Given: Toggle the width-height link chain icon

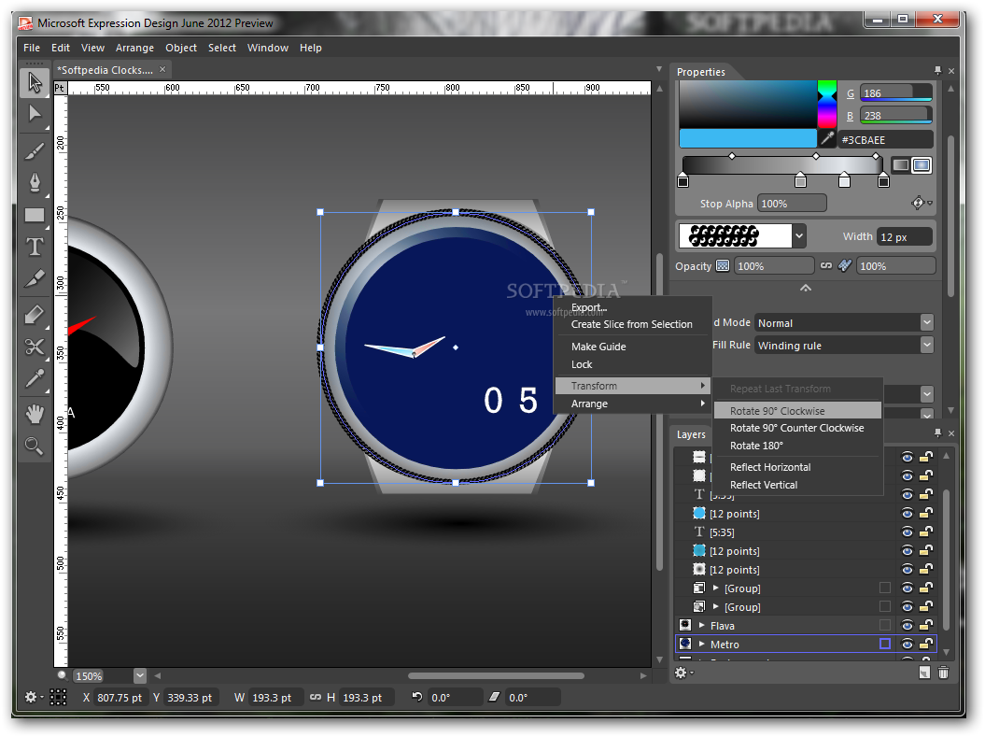Looking at the screenshot, I should (316, 698).
